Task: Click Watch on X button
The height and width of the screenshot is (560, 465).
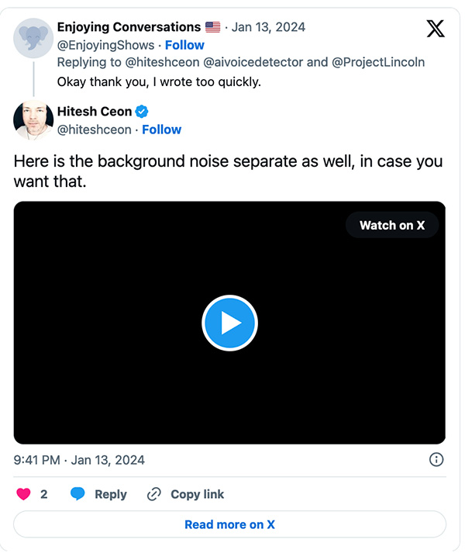Action: point(392,226)
